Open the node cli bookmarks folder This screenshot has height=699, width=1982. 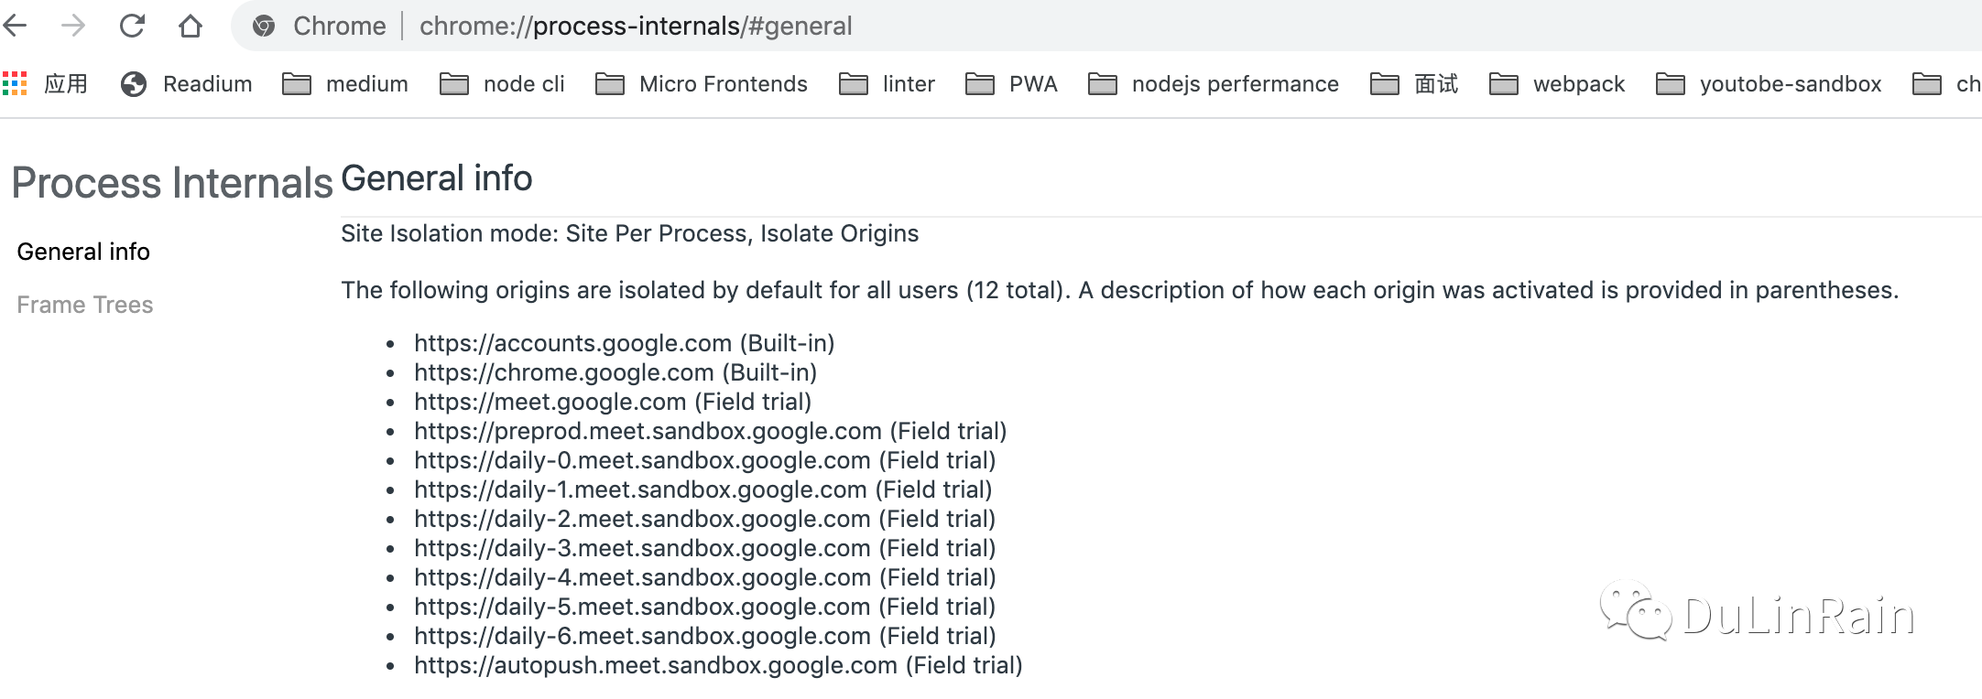pyautogui.click(x=502, y=84)
